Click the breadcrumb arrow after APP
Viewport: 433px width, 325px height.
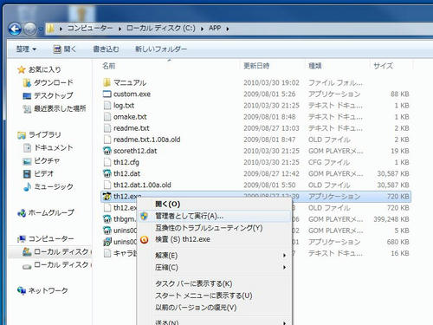coord(228,29)
